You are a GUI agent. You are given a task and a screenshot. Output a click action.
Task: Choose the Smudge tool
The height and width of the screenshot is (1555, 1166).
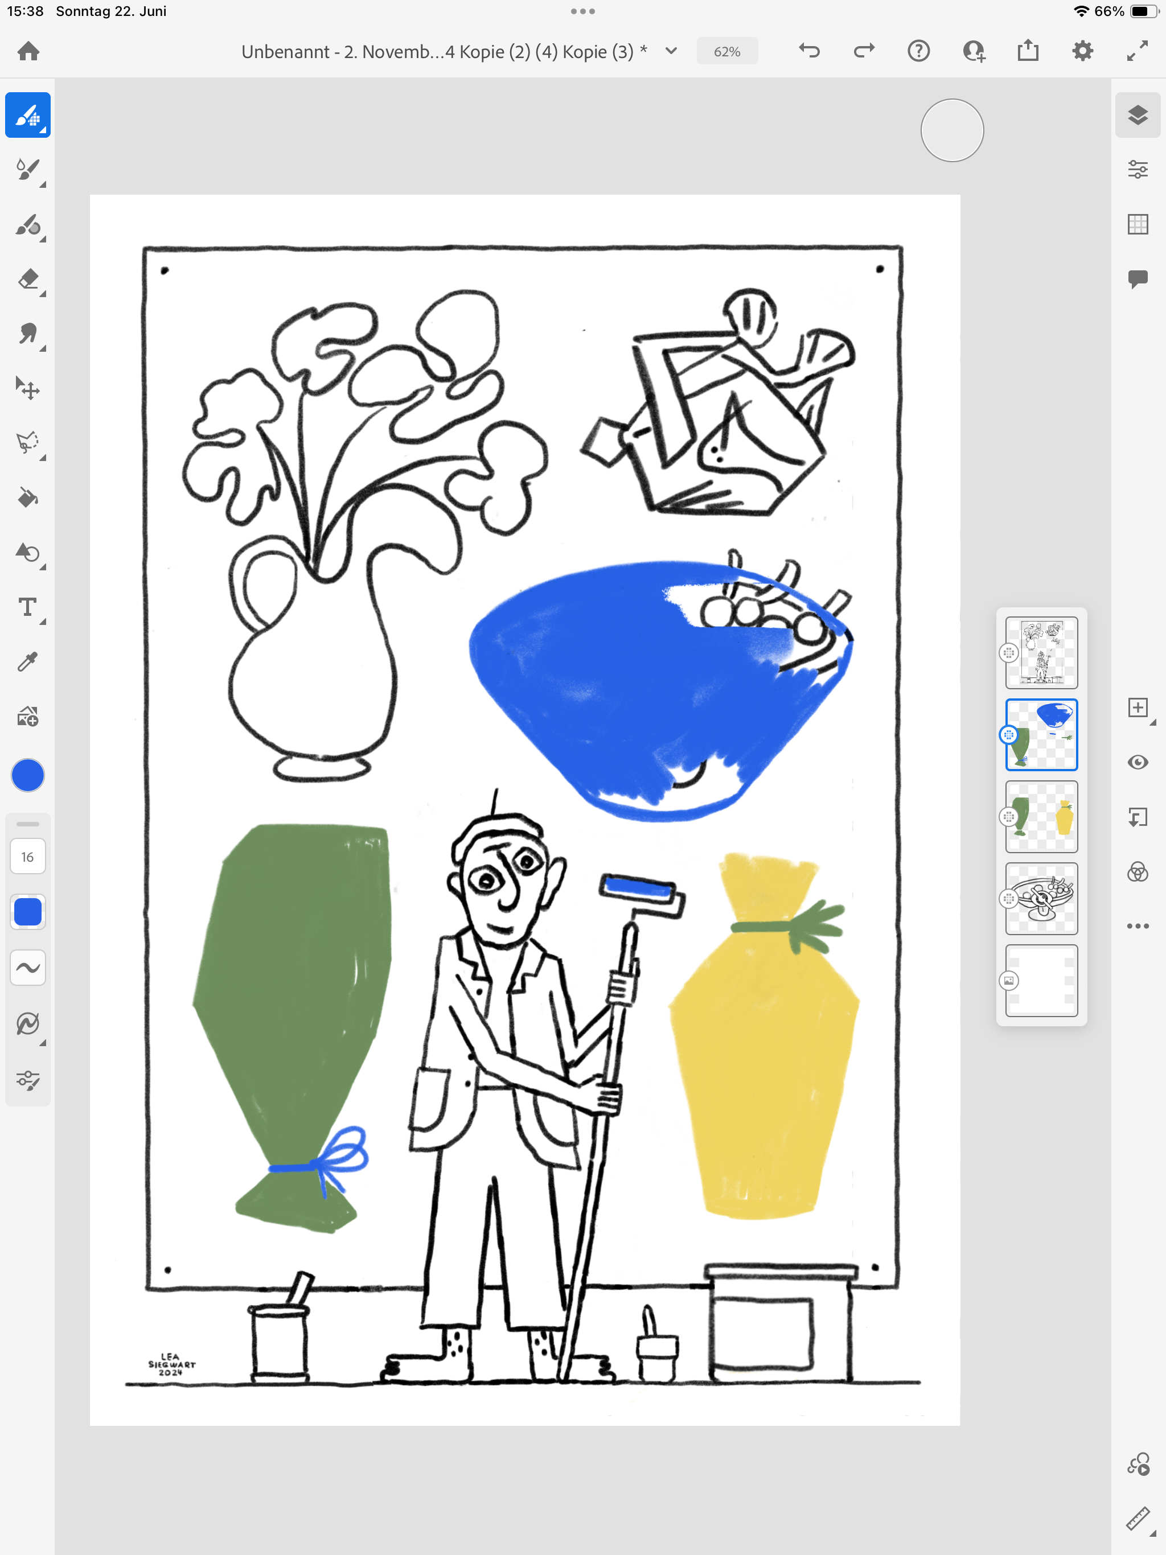(x=27, y=334)
